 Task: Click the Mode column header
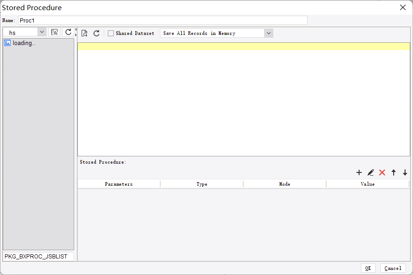click(284, 184)
